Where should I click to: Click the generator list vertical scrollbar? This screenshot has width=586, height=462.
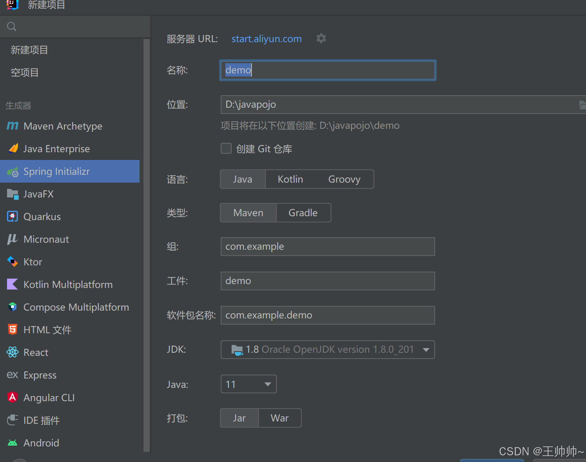click(147, 245)
